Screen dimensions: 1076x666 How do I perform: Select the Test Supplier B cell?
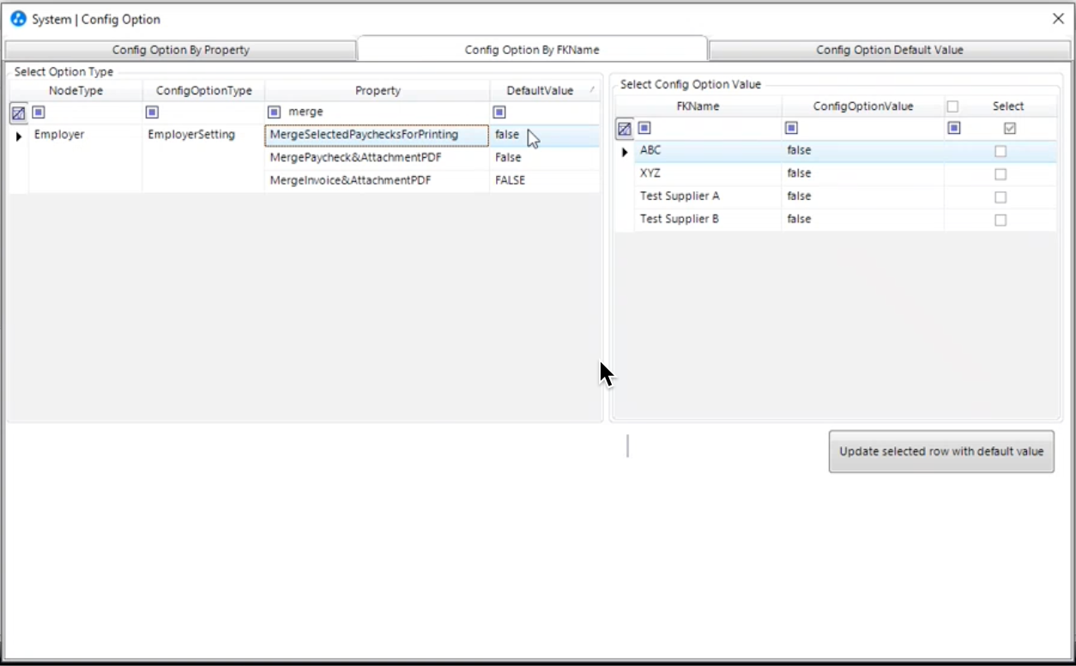708,220
